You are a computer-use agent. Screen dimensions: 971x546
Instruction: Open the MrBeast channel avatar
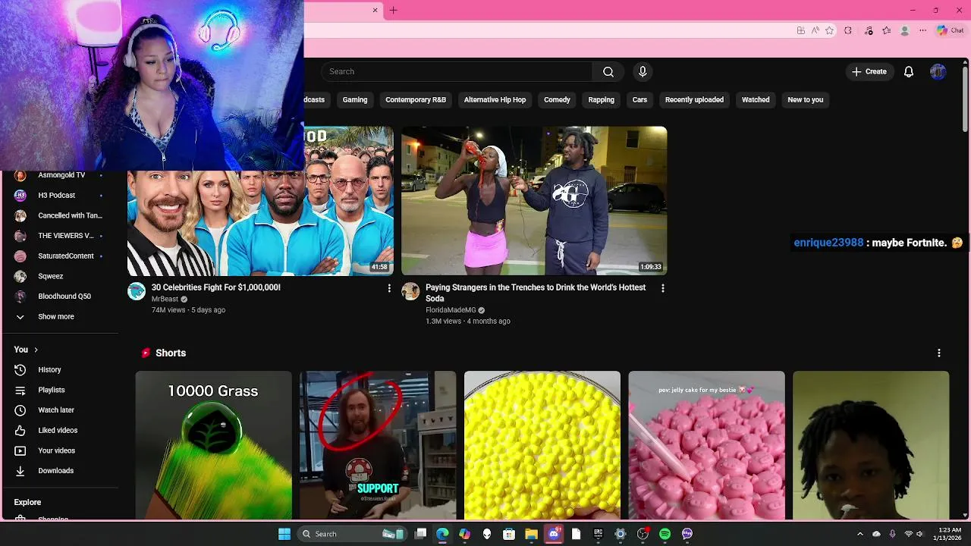click(137, 291)
